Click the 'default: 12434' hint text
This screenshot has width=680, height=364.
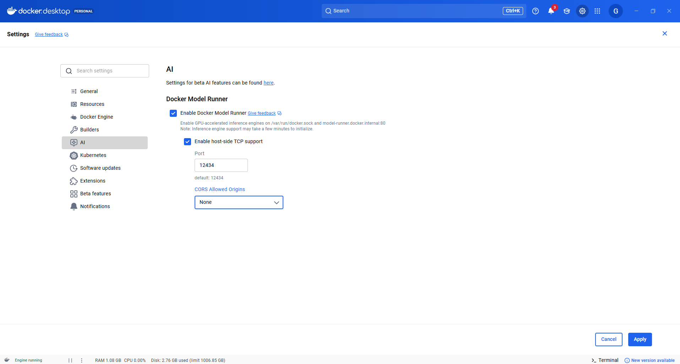209,178
